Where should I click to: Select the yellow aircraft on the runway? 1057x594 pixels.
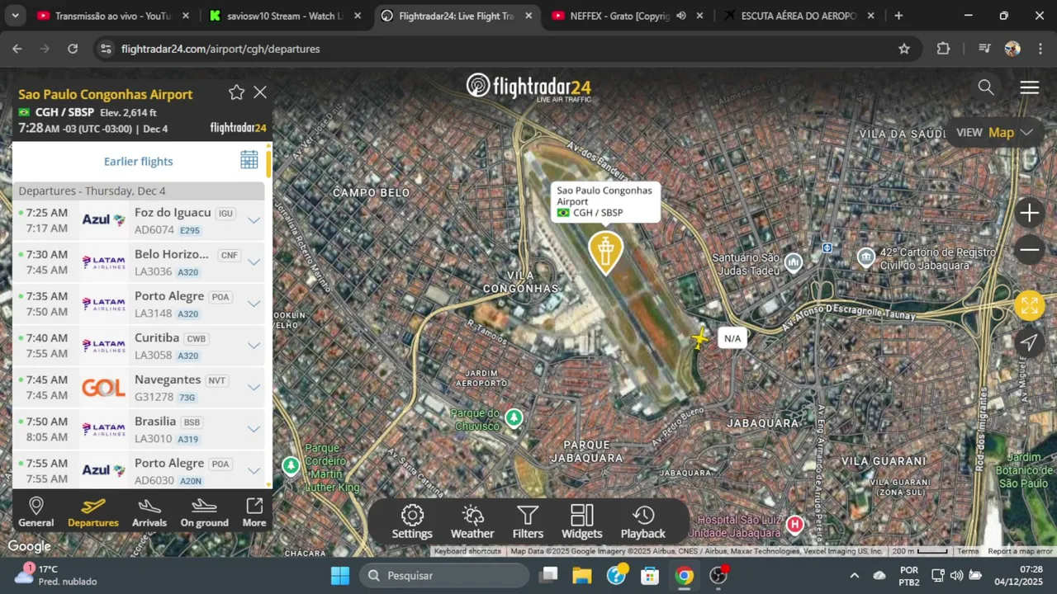pyautogui.click(x=700, y=338)
